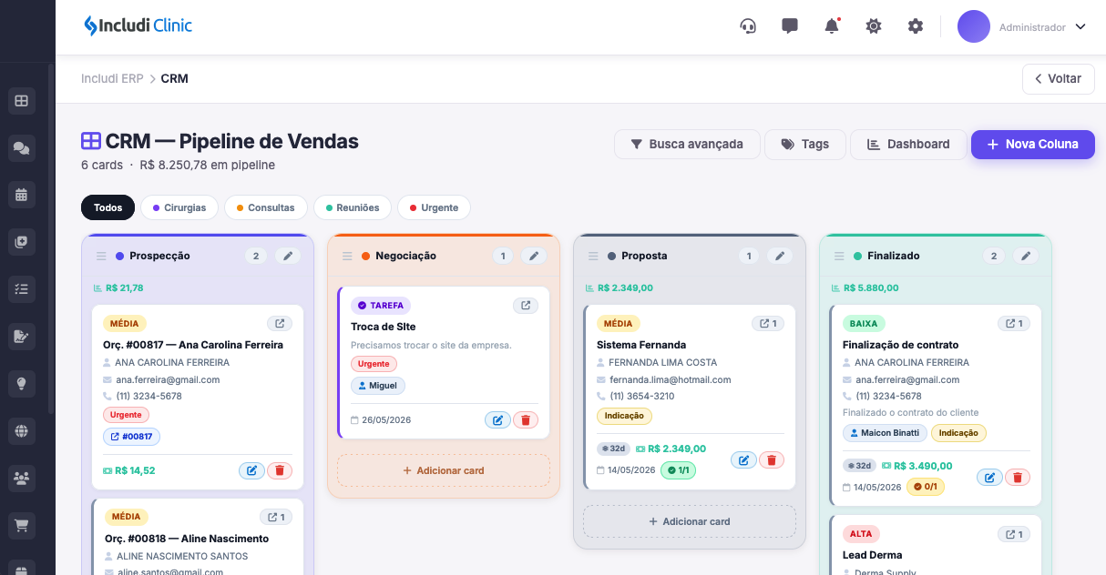The height and width of the screenshot is (575, 1106).
Task: Open the #00817 budget link badge
Action: pos(131,437)
